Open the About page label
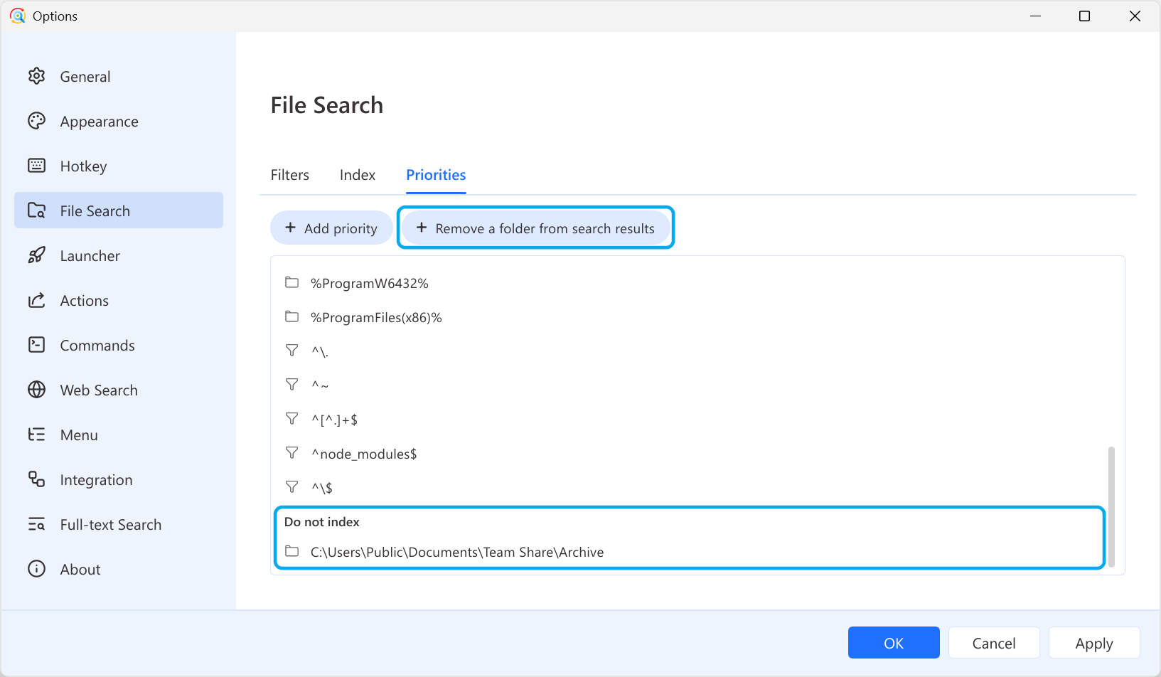The height and width of the screenshot is (677, 1161). (80, 570)
